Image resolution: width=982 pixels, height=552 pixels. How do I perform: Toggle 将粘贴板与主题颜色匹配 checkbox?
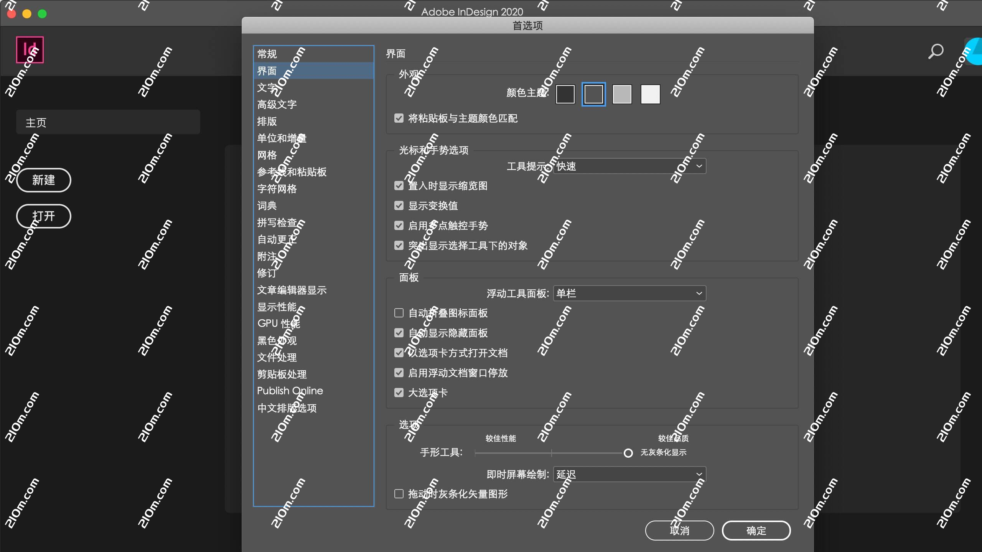click(x=399, y=118)
